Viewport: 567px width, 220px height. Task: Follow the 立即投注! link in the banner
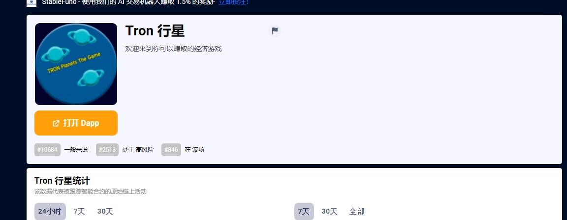pos(233,2)
